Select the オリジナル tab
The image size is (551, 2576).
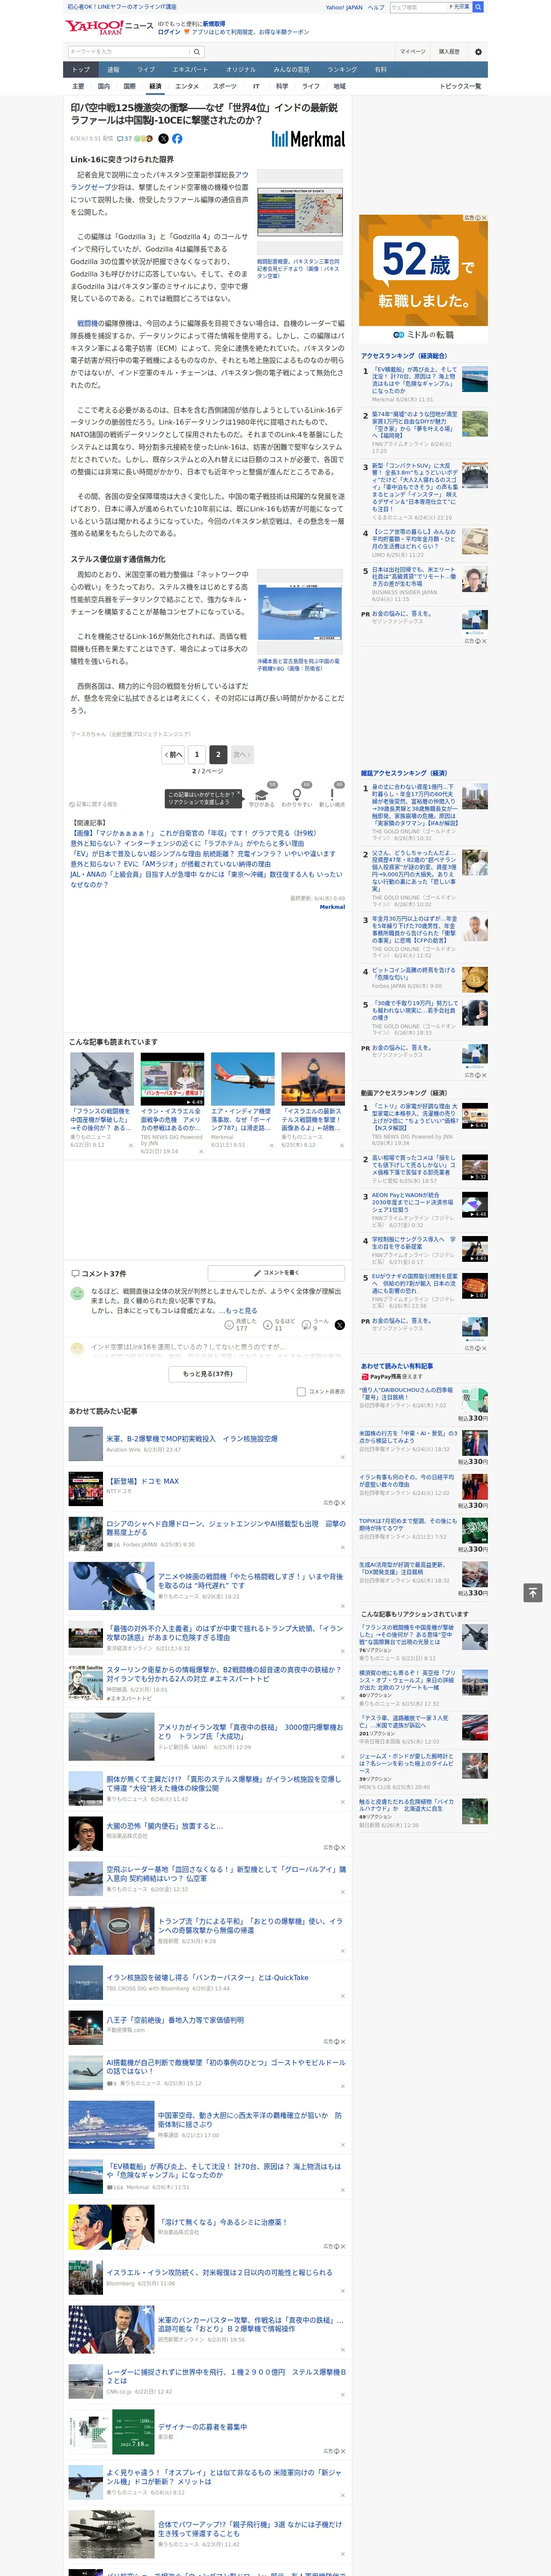tap(241, 70)
